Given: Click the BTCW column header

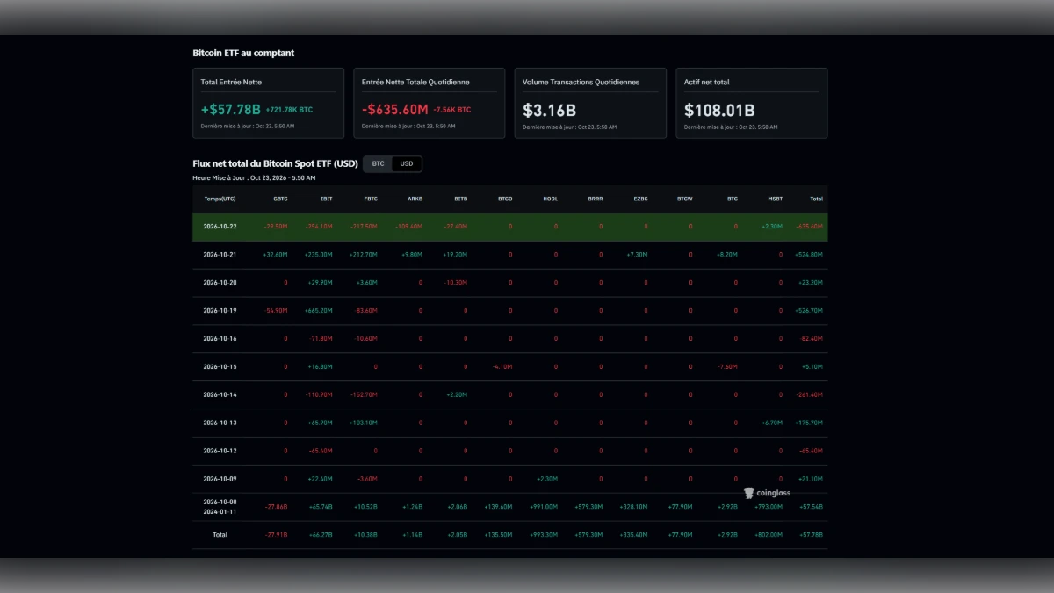Looking at the screenshot, I should coord(685,199).
